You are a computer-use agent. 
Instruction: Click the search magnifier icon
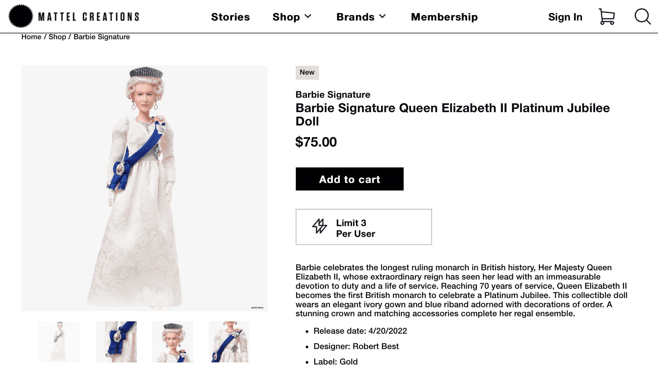[642, 17]
